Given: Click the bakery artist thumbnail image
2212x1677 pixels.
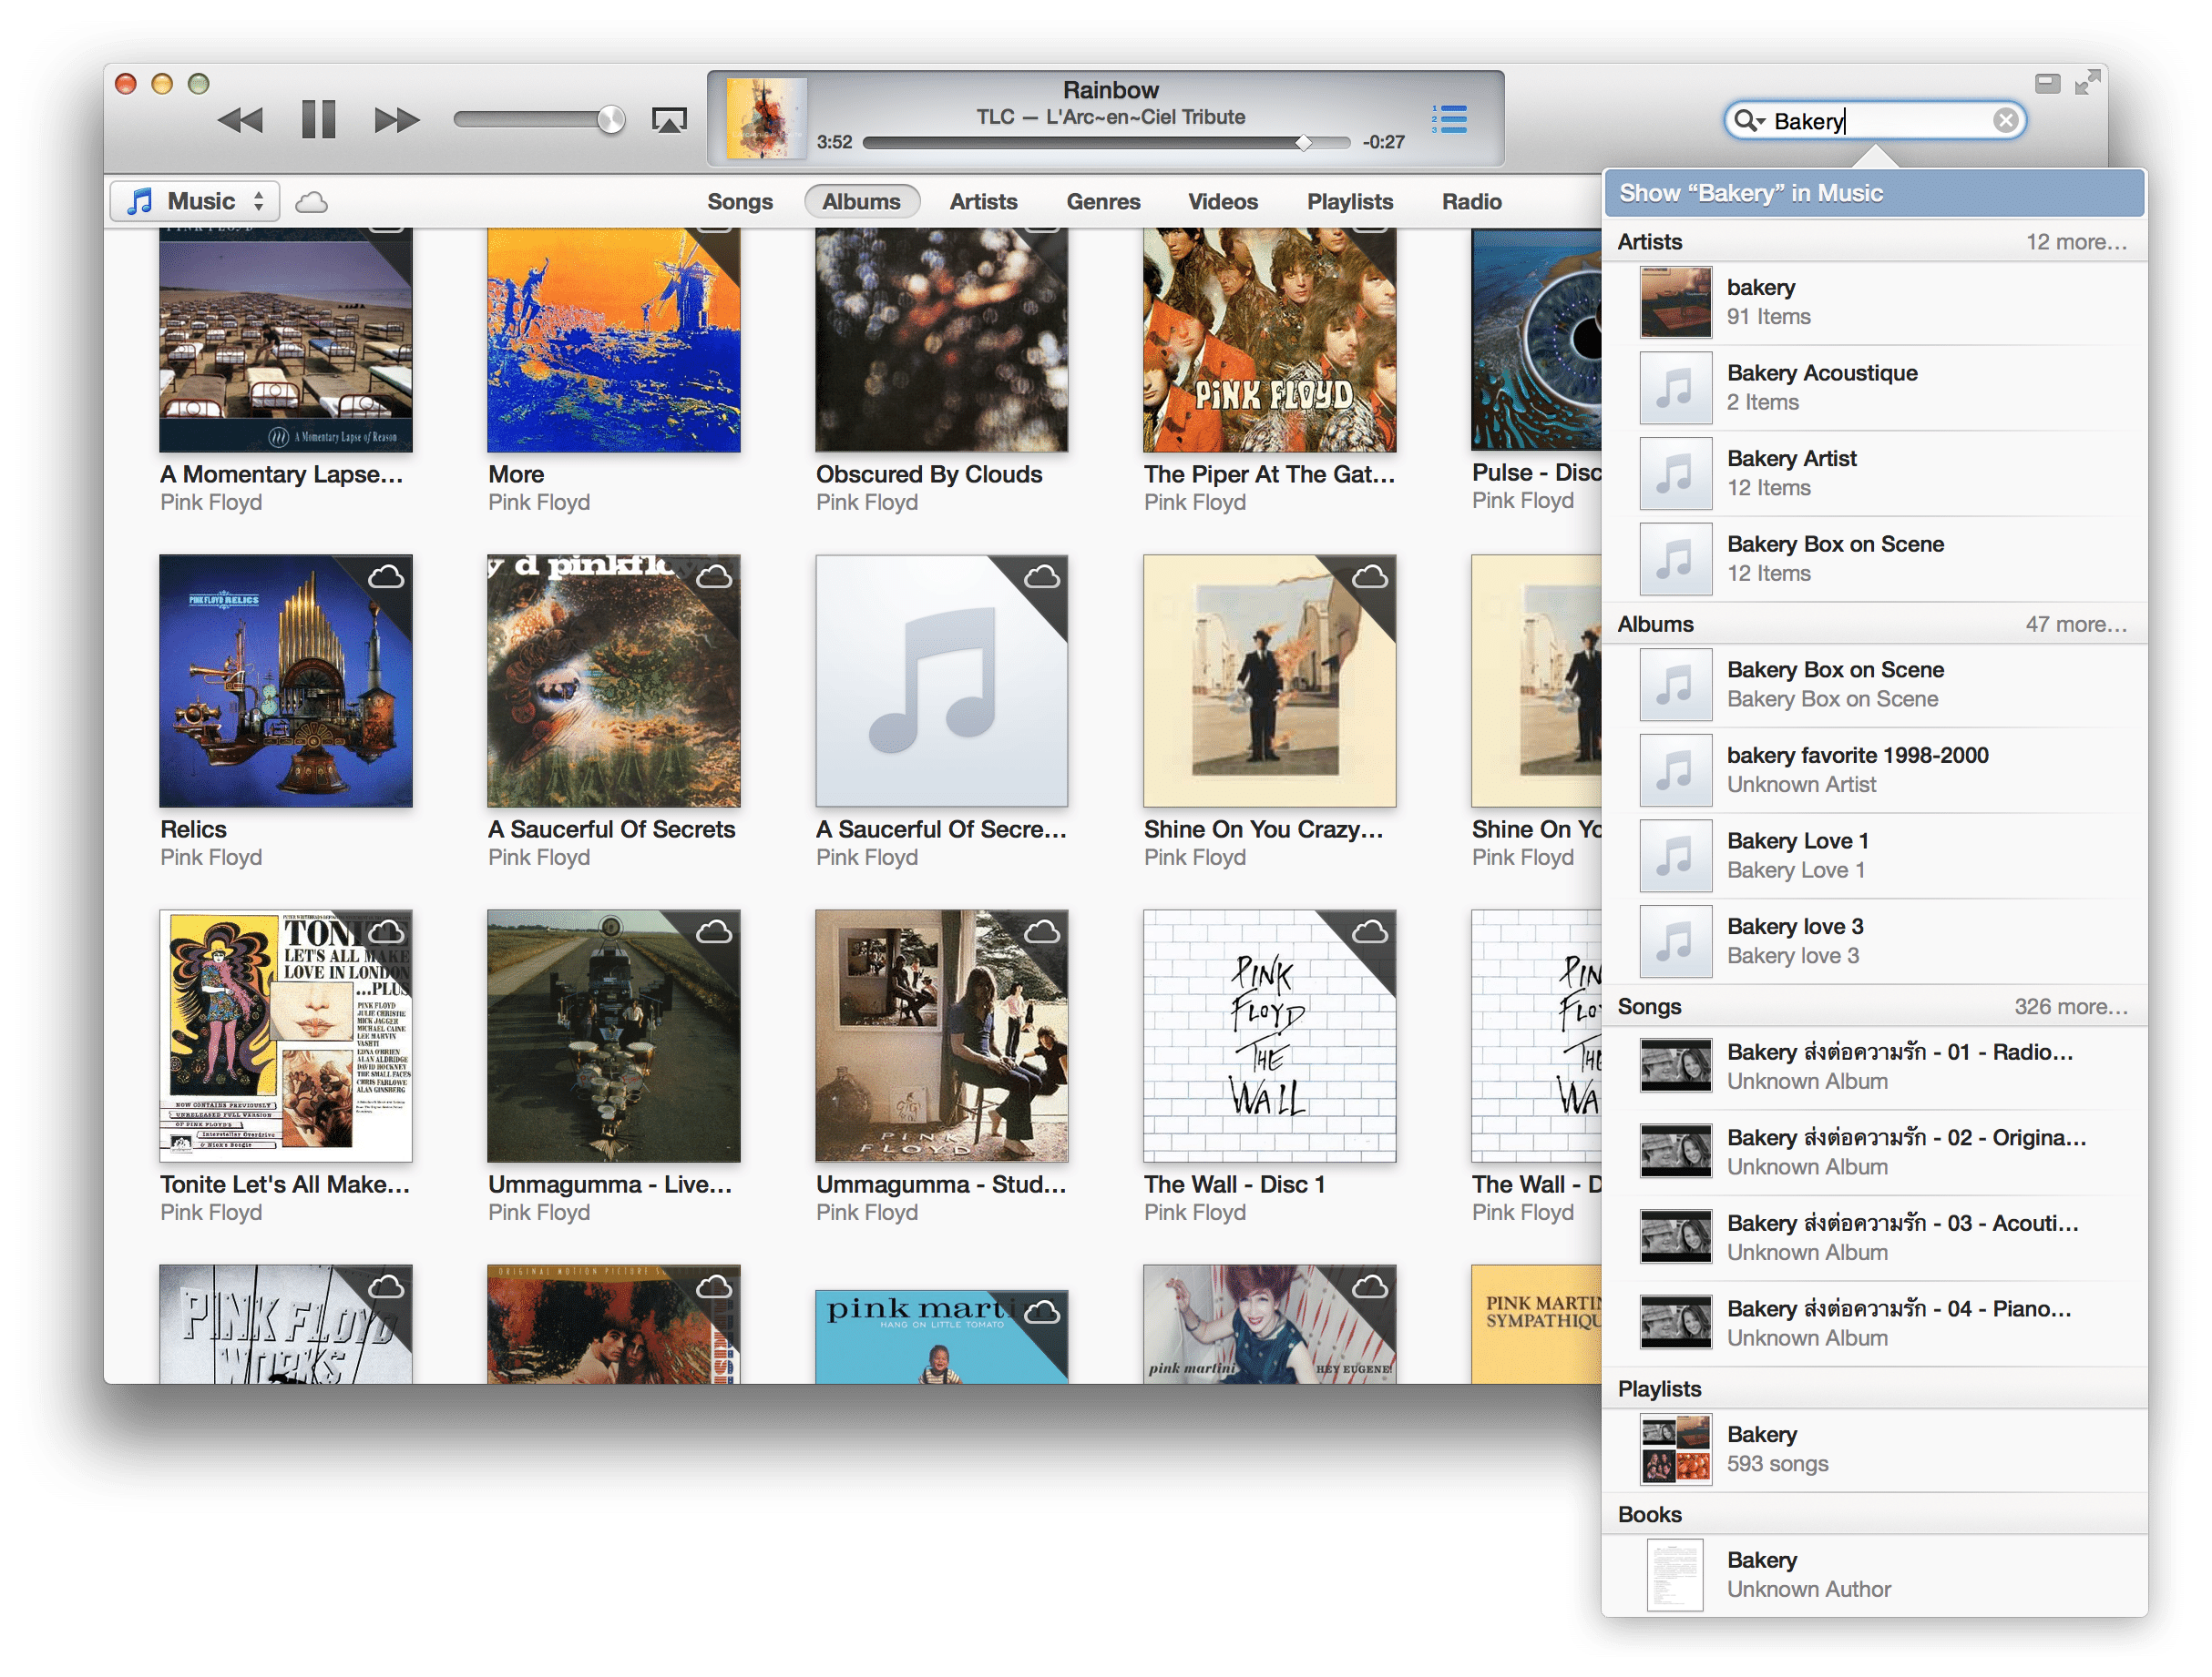Looking at the screenshot, I should tap(1676, 303).
